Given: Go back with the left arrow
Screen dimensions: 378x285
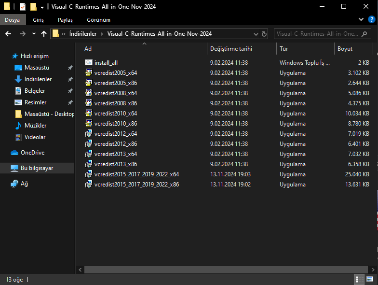Looking at the screenshot, I should pos(8,34).
